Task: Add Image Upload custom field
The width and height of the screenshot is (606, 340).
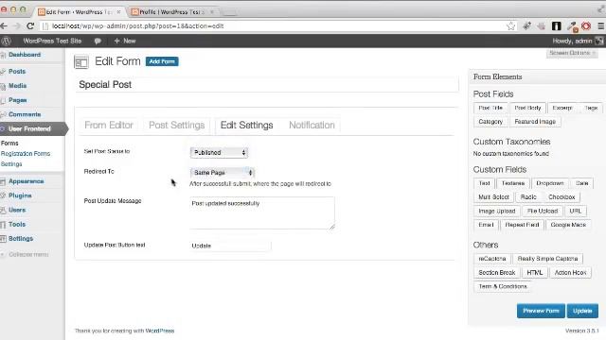Action: (x=496, y=212)
